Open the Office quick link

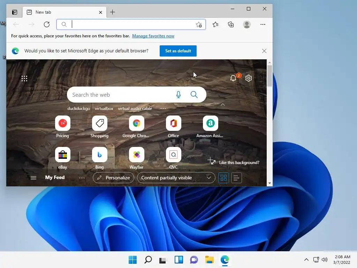click(x=174, y=127)
